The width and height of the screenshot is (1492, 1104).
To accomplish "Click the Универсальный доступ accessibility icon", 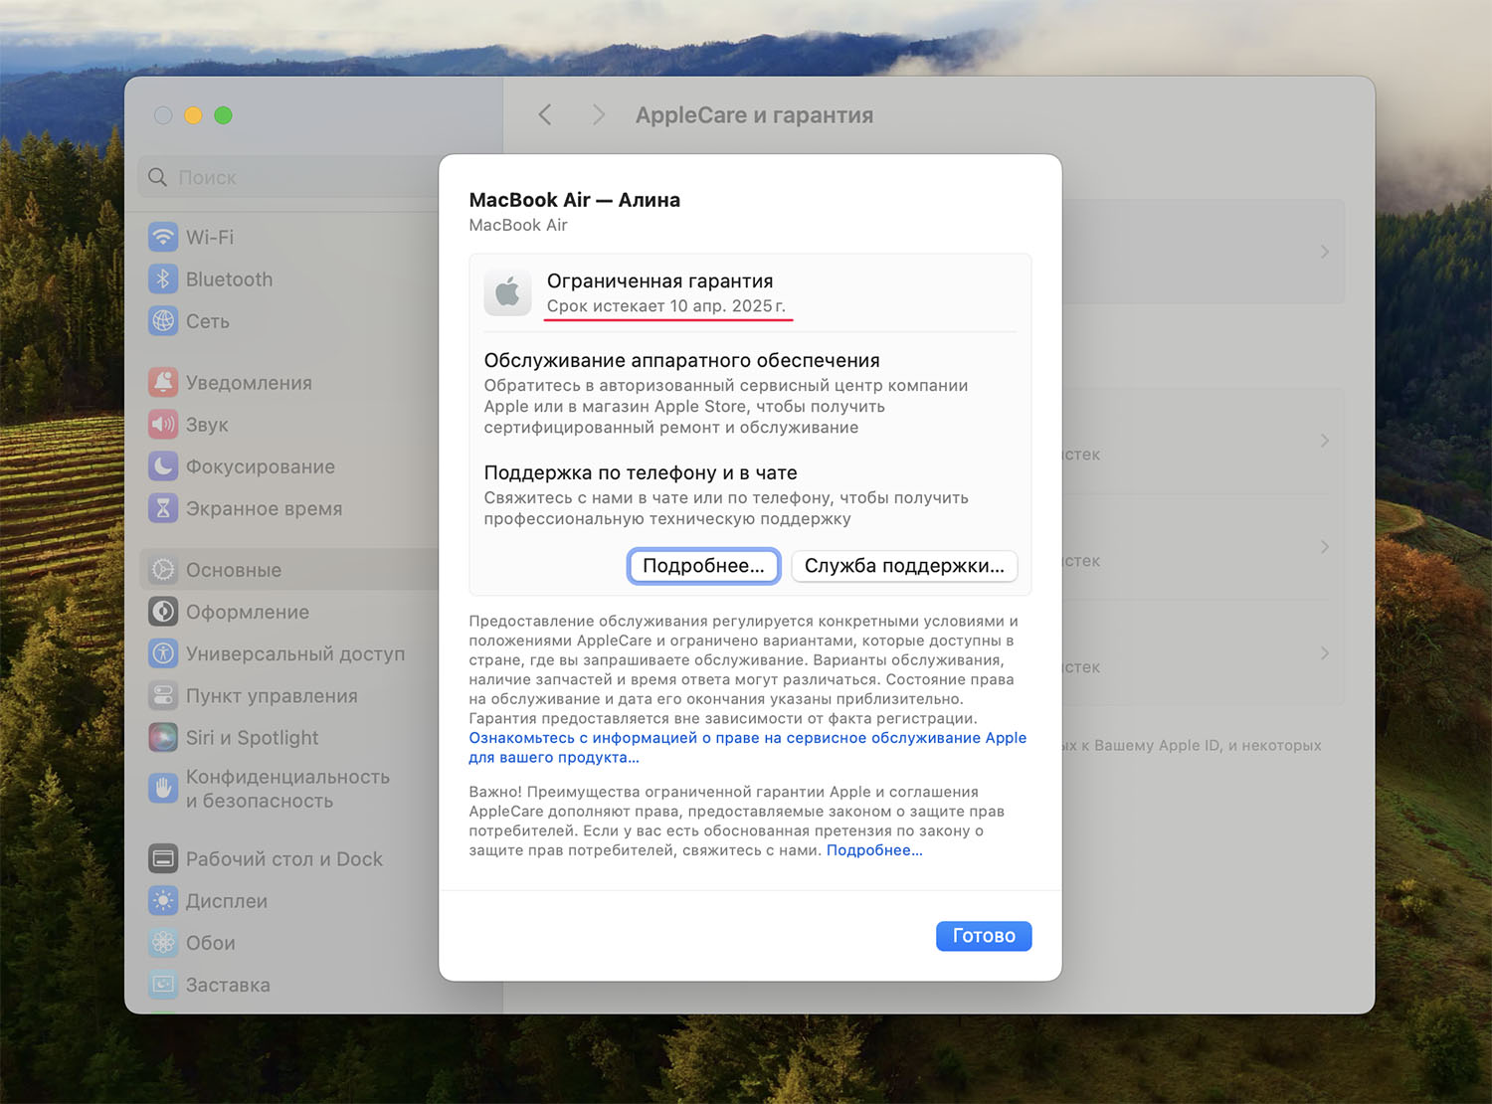I will [x=163, y=652].
